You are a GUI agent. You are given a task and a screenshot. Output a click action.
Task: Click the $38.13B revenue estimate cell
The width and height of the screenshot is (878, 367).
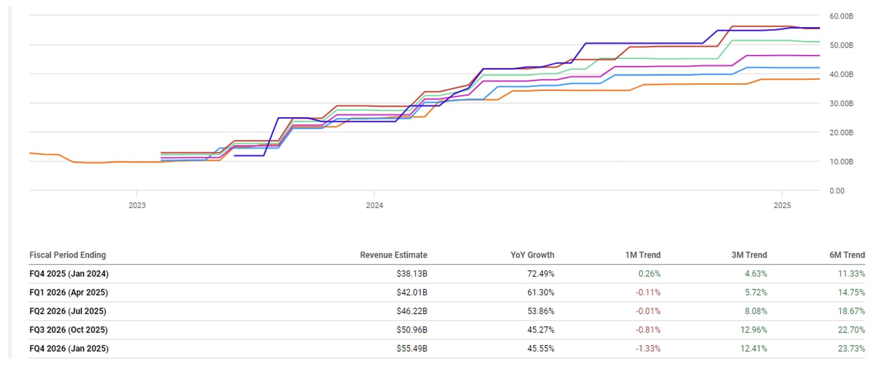[412, 274]
